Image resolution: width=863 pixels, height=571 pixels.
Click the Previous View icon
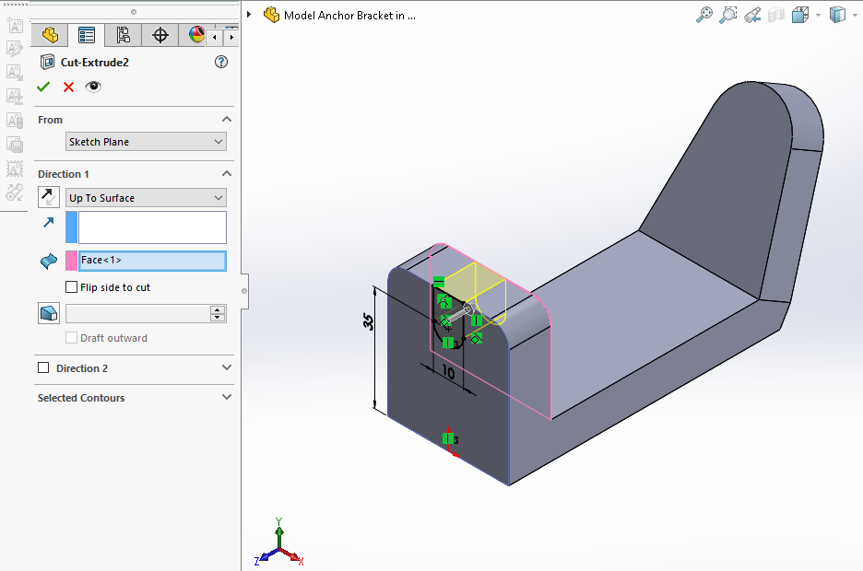point(752,15)
